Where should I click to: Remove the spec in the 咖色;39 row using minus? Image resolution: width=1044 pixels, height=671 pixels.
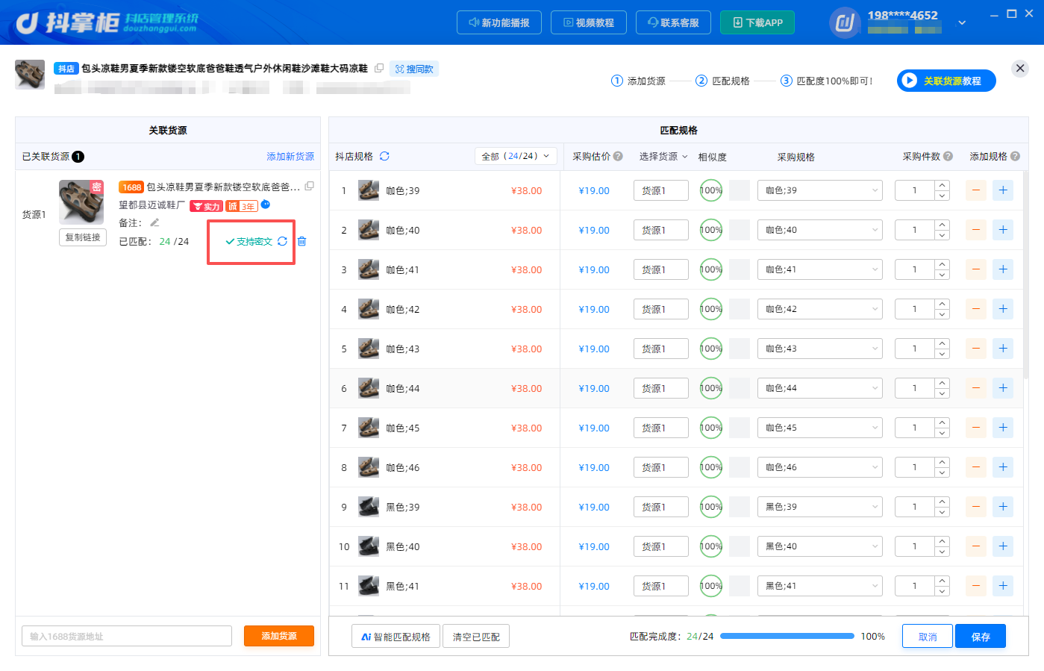click(x=976, y=190)
